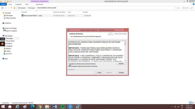Viewport: 195px width, 109px height.
Task: Open Spotify from the taskbar
Action: pos(63,107)
